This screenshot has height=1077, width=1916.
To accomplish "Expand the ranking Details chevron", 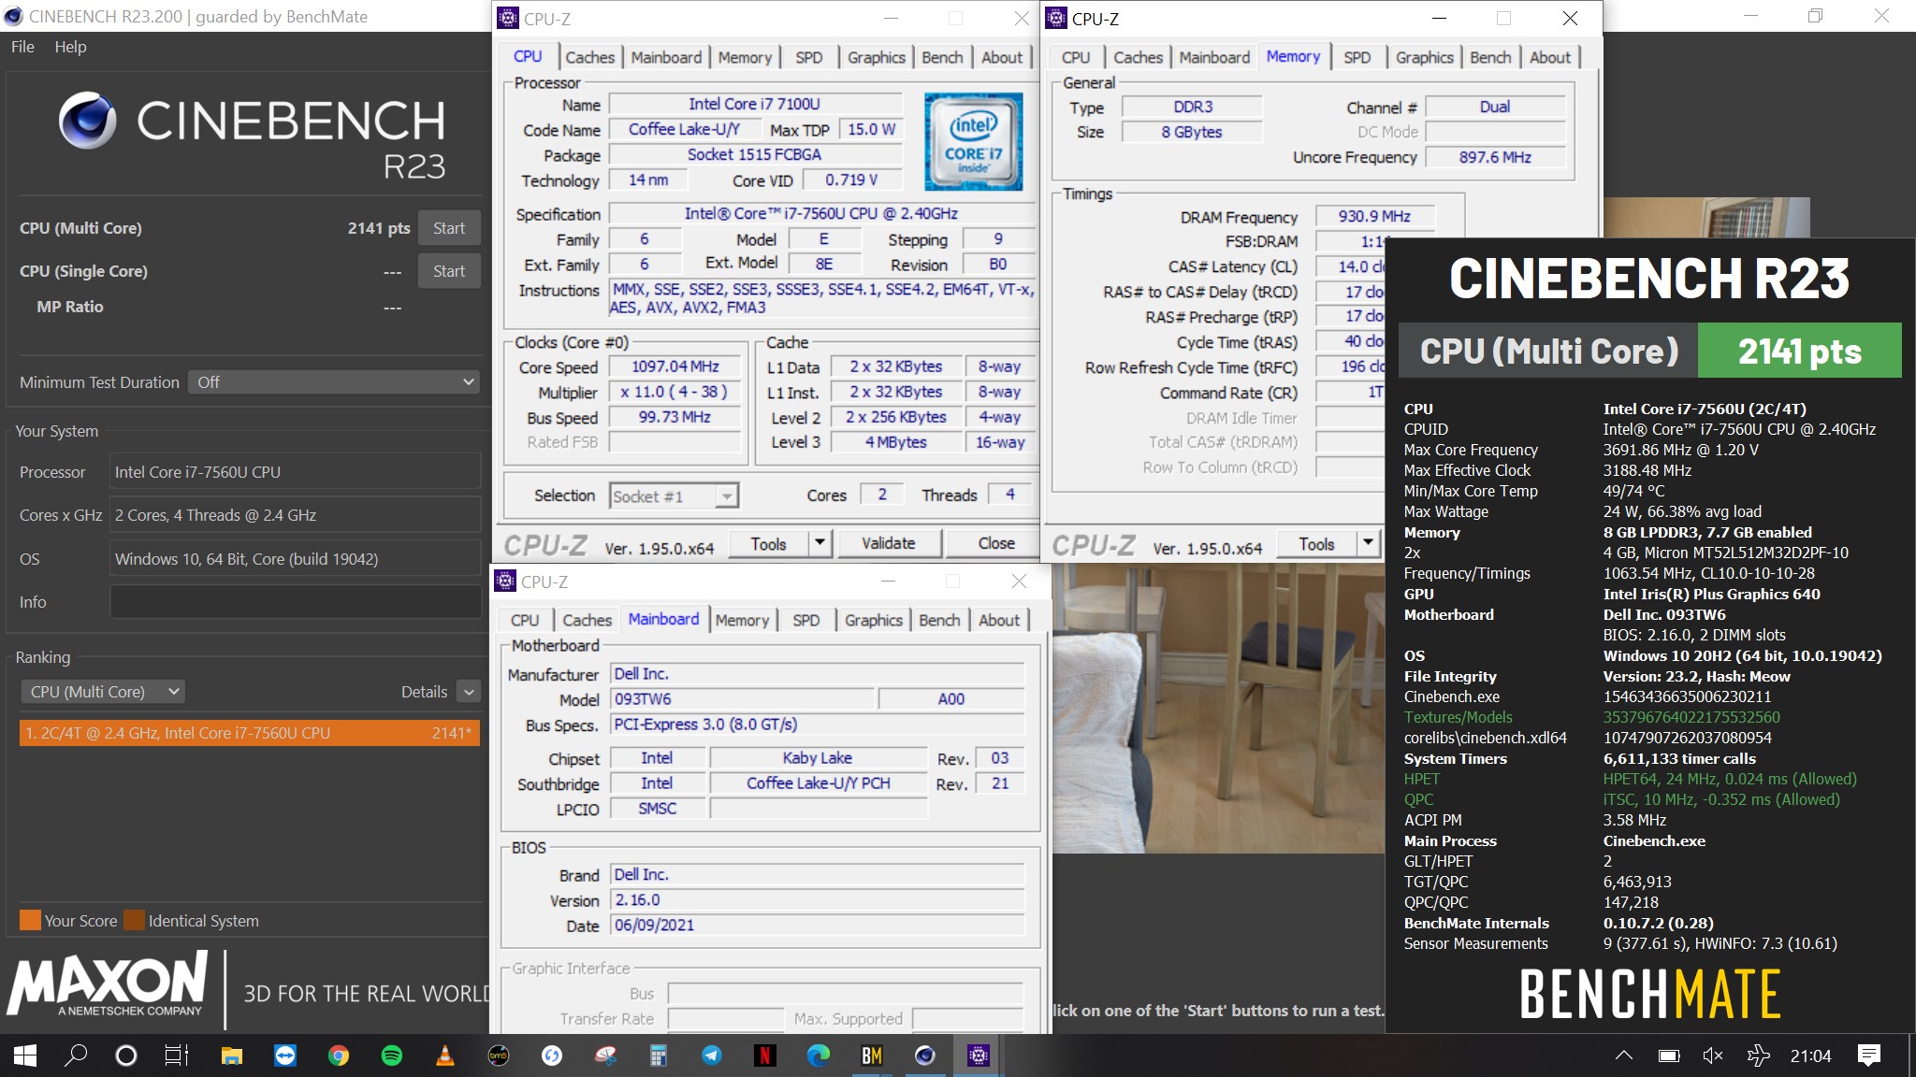I will click(x=469, y=692).
